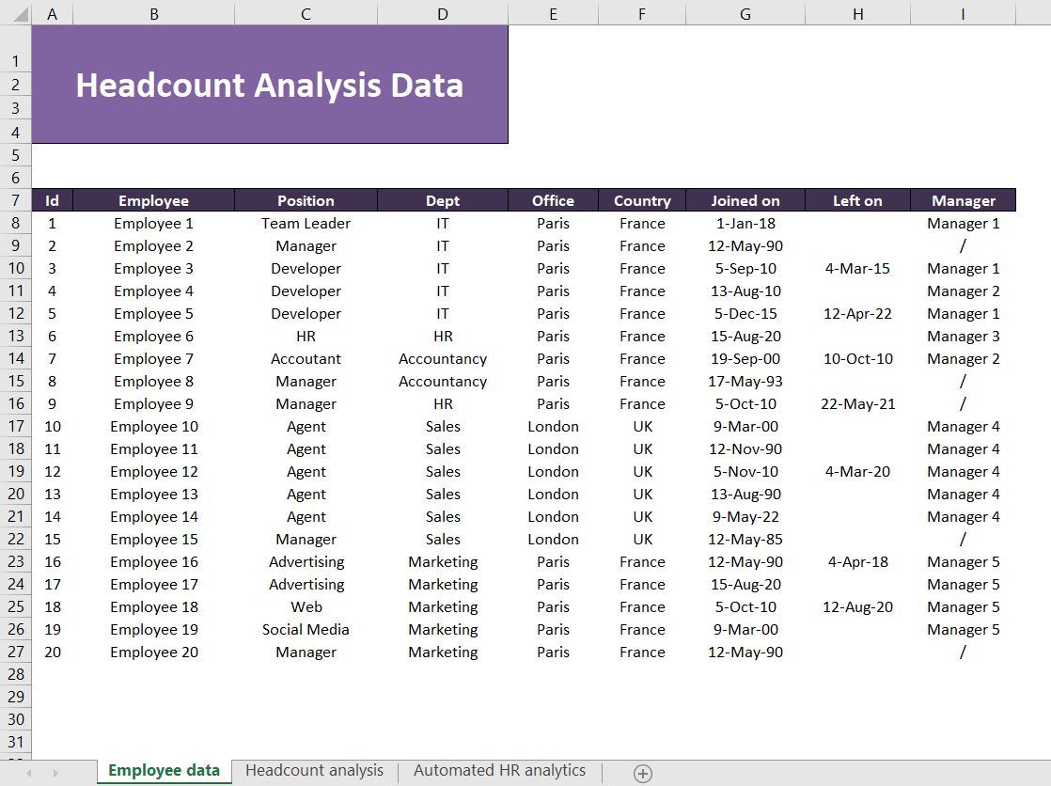Select the 4-Mar-15 left date cell
Viewport: 1051px width, 786px height.
(x=858, y=268)
